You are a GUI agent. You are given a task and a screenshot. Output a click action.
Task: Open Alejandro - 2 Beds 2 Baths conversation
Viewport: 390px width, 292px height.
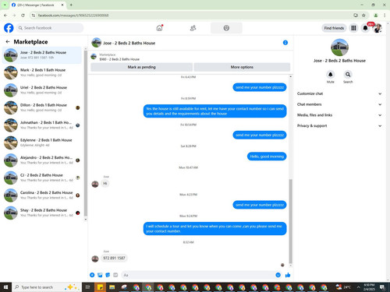42,160
